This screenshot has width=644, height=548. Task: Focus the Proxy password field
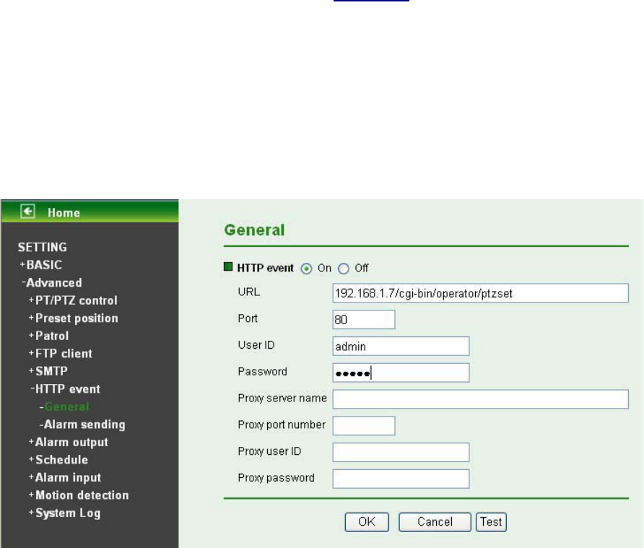pyautogui.click(x=401, y=479)
